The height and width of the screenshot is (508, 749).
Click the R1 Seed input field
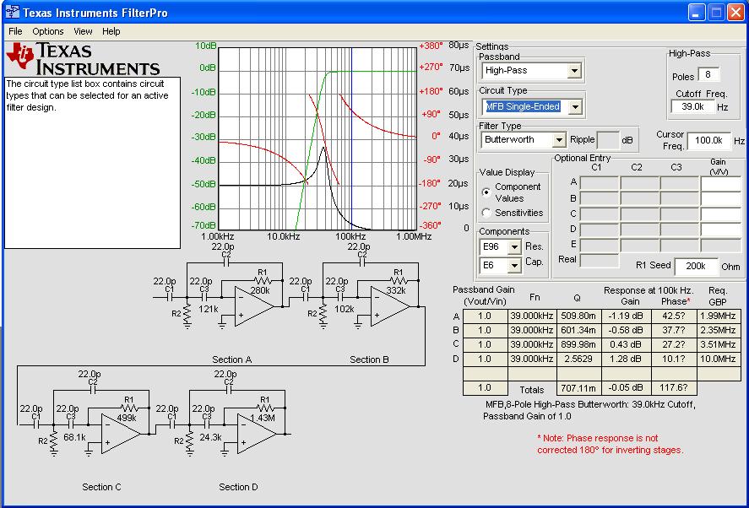pos(696,267)
